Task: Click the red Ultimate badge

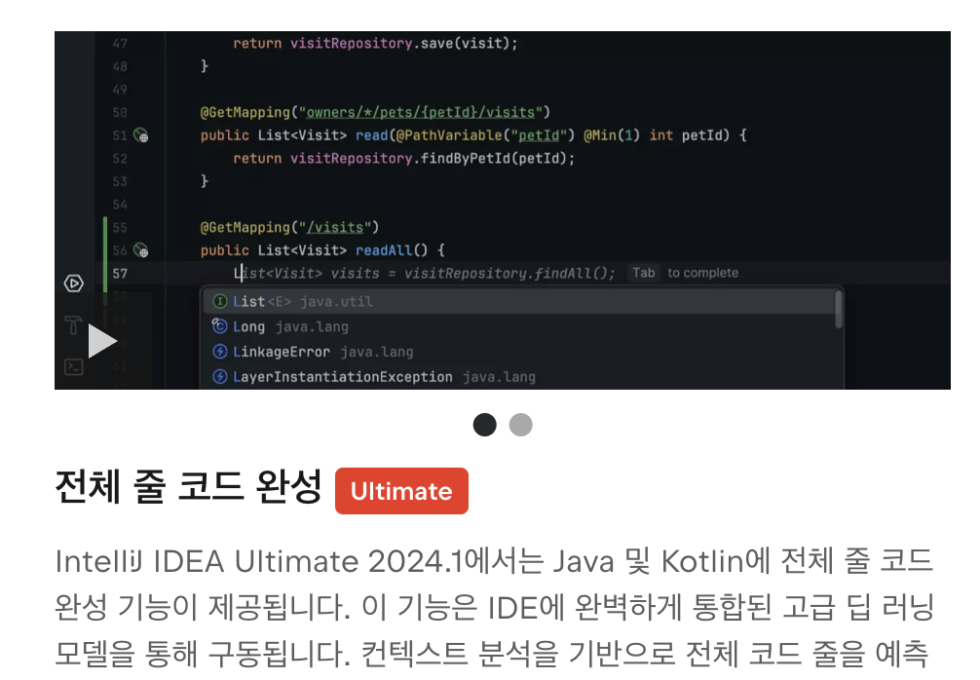Action: [401, 491]
